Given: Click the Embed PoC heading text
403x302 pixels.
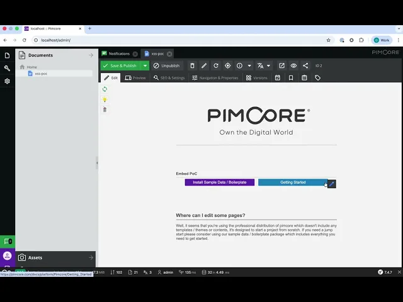Looking at the screenshot, I should tap(186, 174).
